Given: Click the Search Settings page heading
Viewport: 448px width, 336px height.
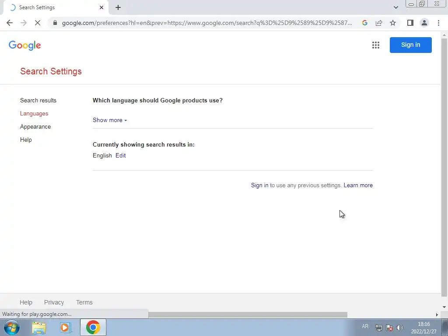Looking at the screenshot, I should pyautogui.click(x=51, y=71).
